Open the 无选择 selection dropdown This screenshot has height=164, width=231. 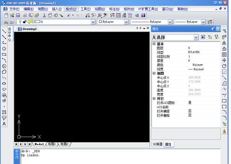pos(196,37)
